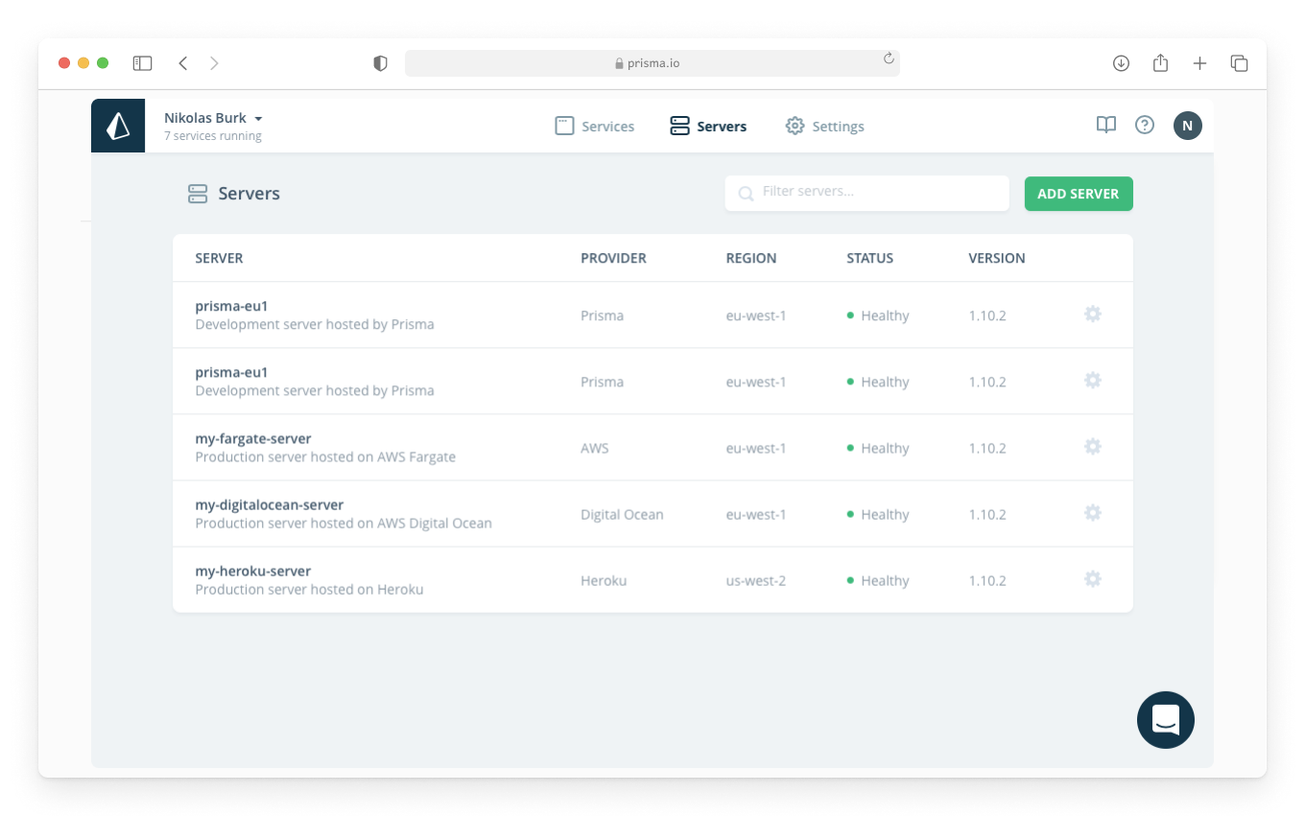This screenshot has height=816, width=1305.
Task: Click the search magnifier icon in the filter
Action: [746, 194]
